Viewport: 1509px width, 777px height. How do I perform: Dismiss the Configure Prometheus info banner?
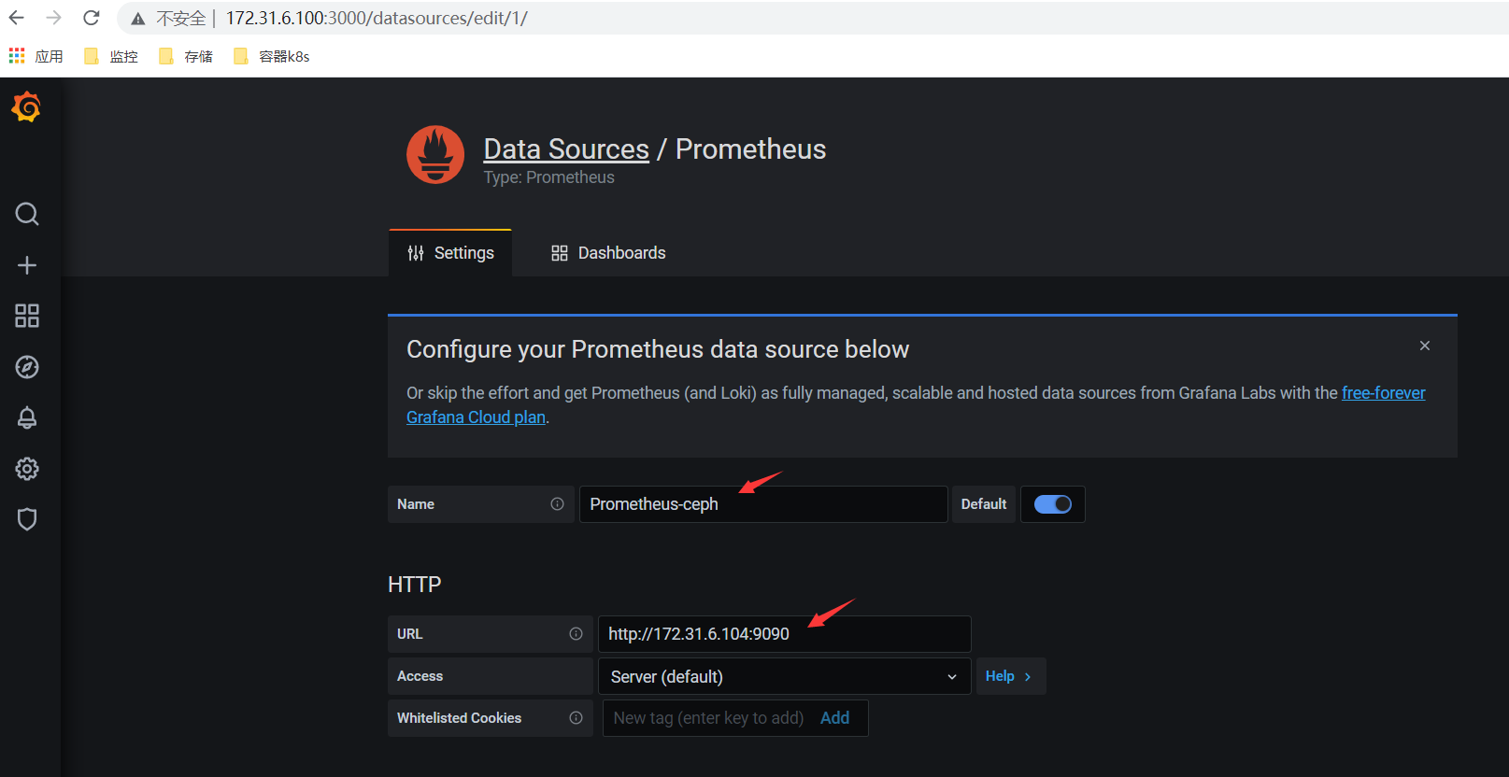tap(1425, 346)
